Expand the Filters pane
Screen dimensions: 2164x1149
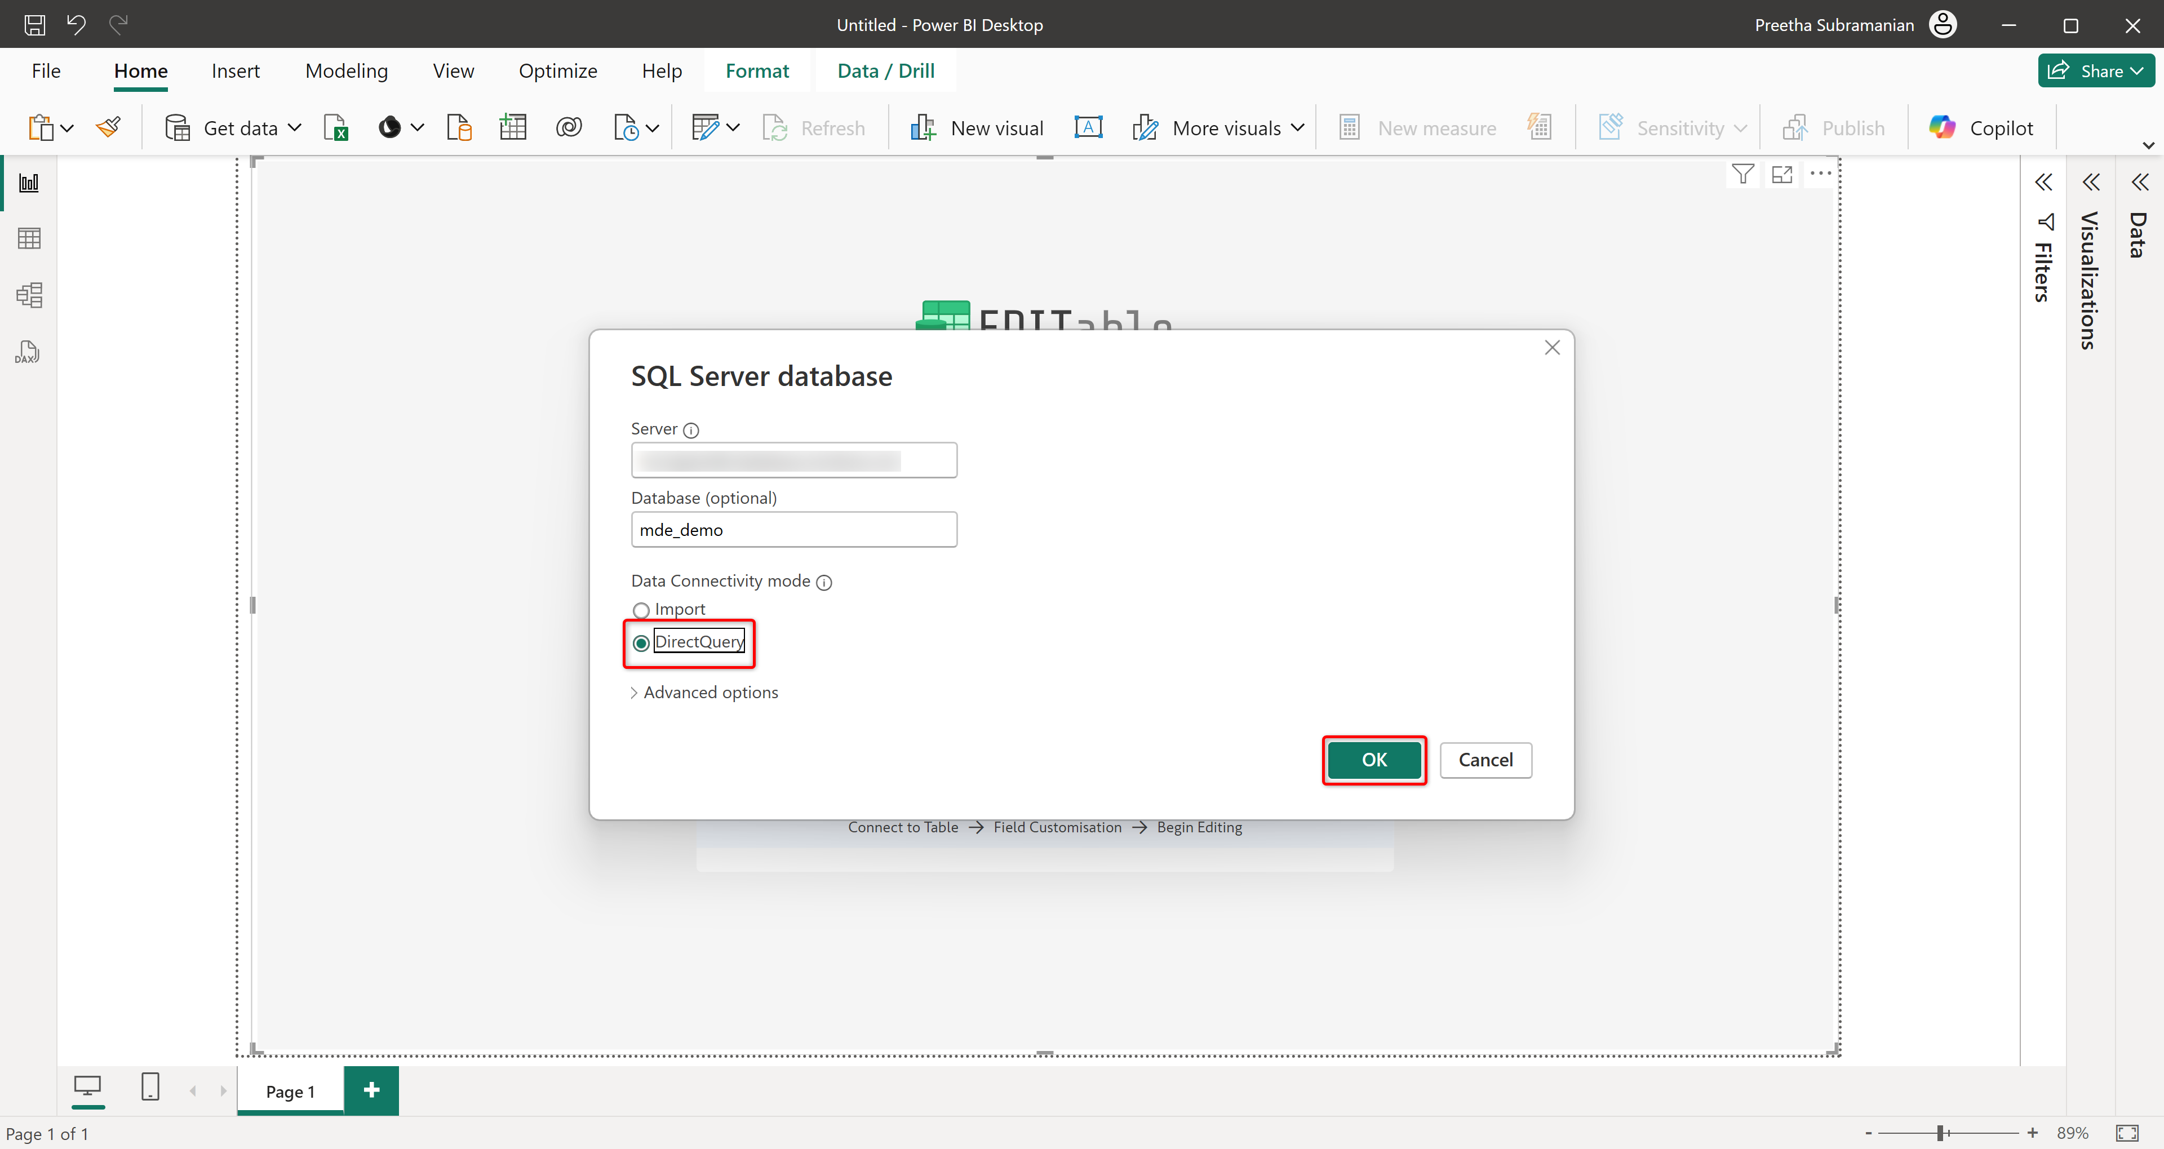point(2043,182)
